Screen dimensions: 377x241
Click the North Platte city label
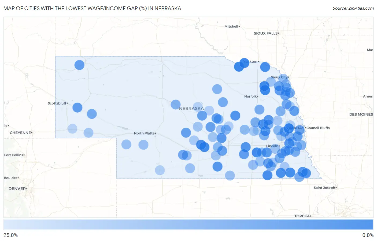point(145,133)
